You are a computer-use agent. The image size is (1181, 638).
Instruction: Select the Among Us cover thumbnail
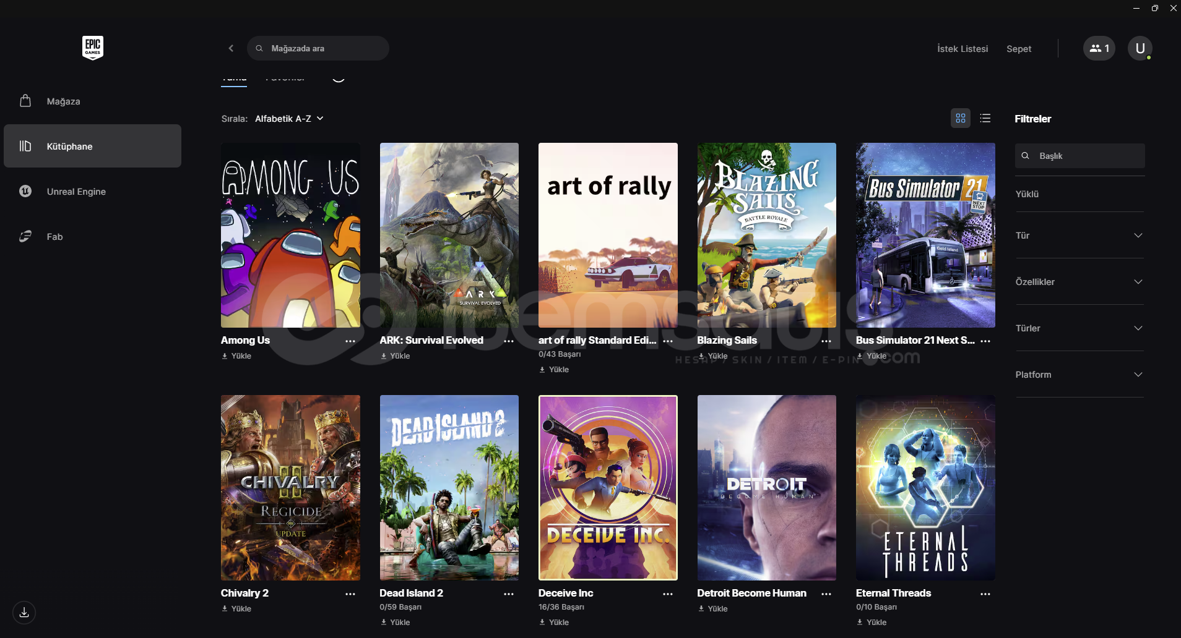pos(290,236)
